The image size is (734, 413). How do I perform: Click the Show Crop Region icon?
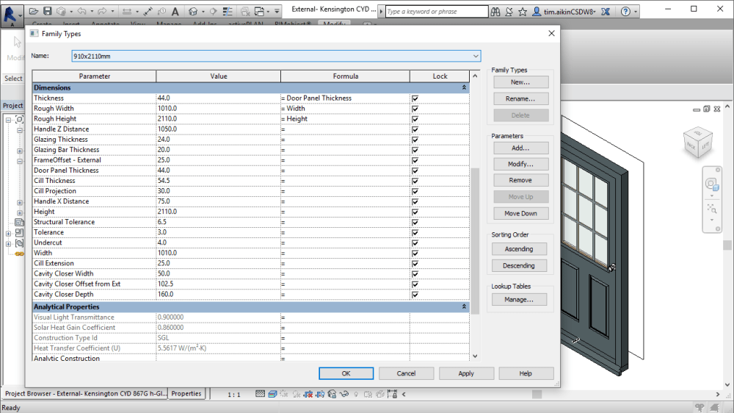(320, 394)
